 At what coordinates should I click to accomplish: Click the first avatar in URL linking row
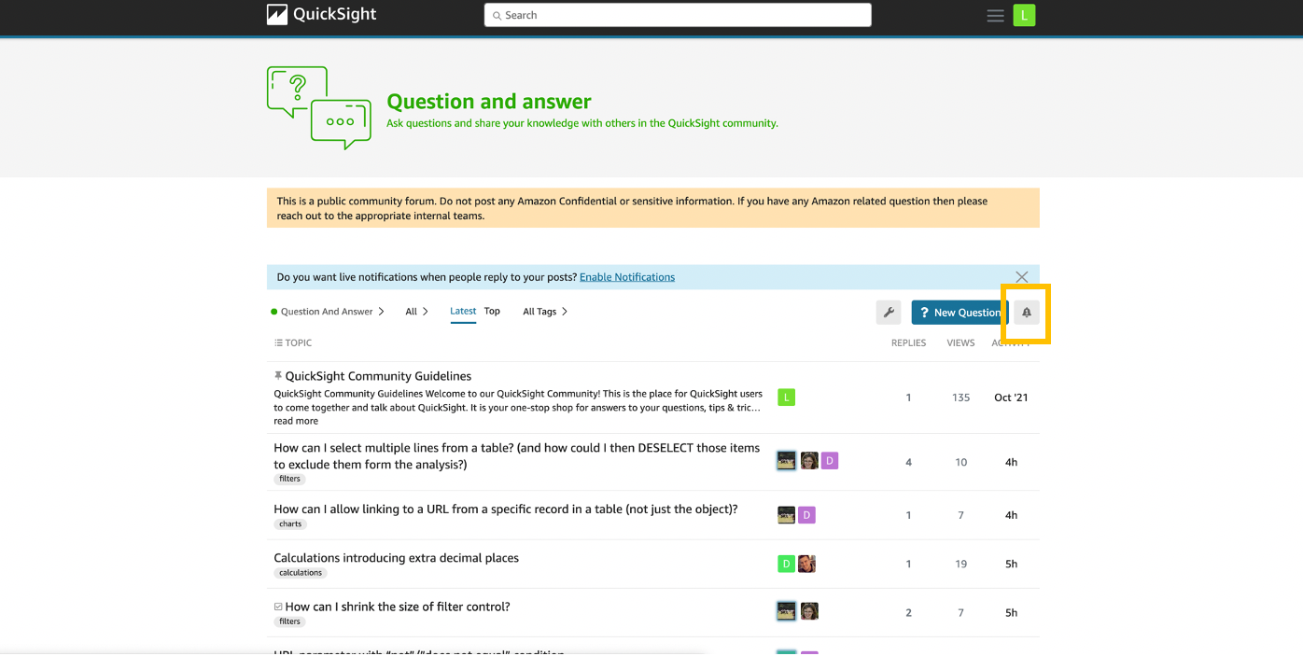click(x=787, y=514)
